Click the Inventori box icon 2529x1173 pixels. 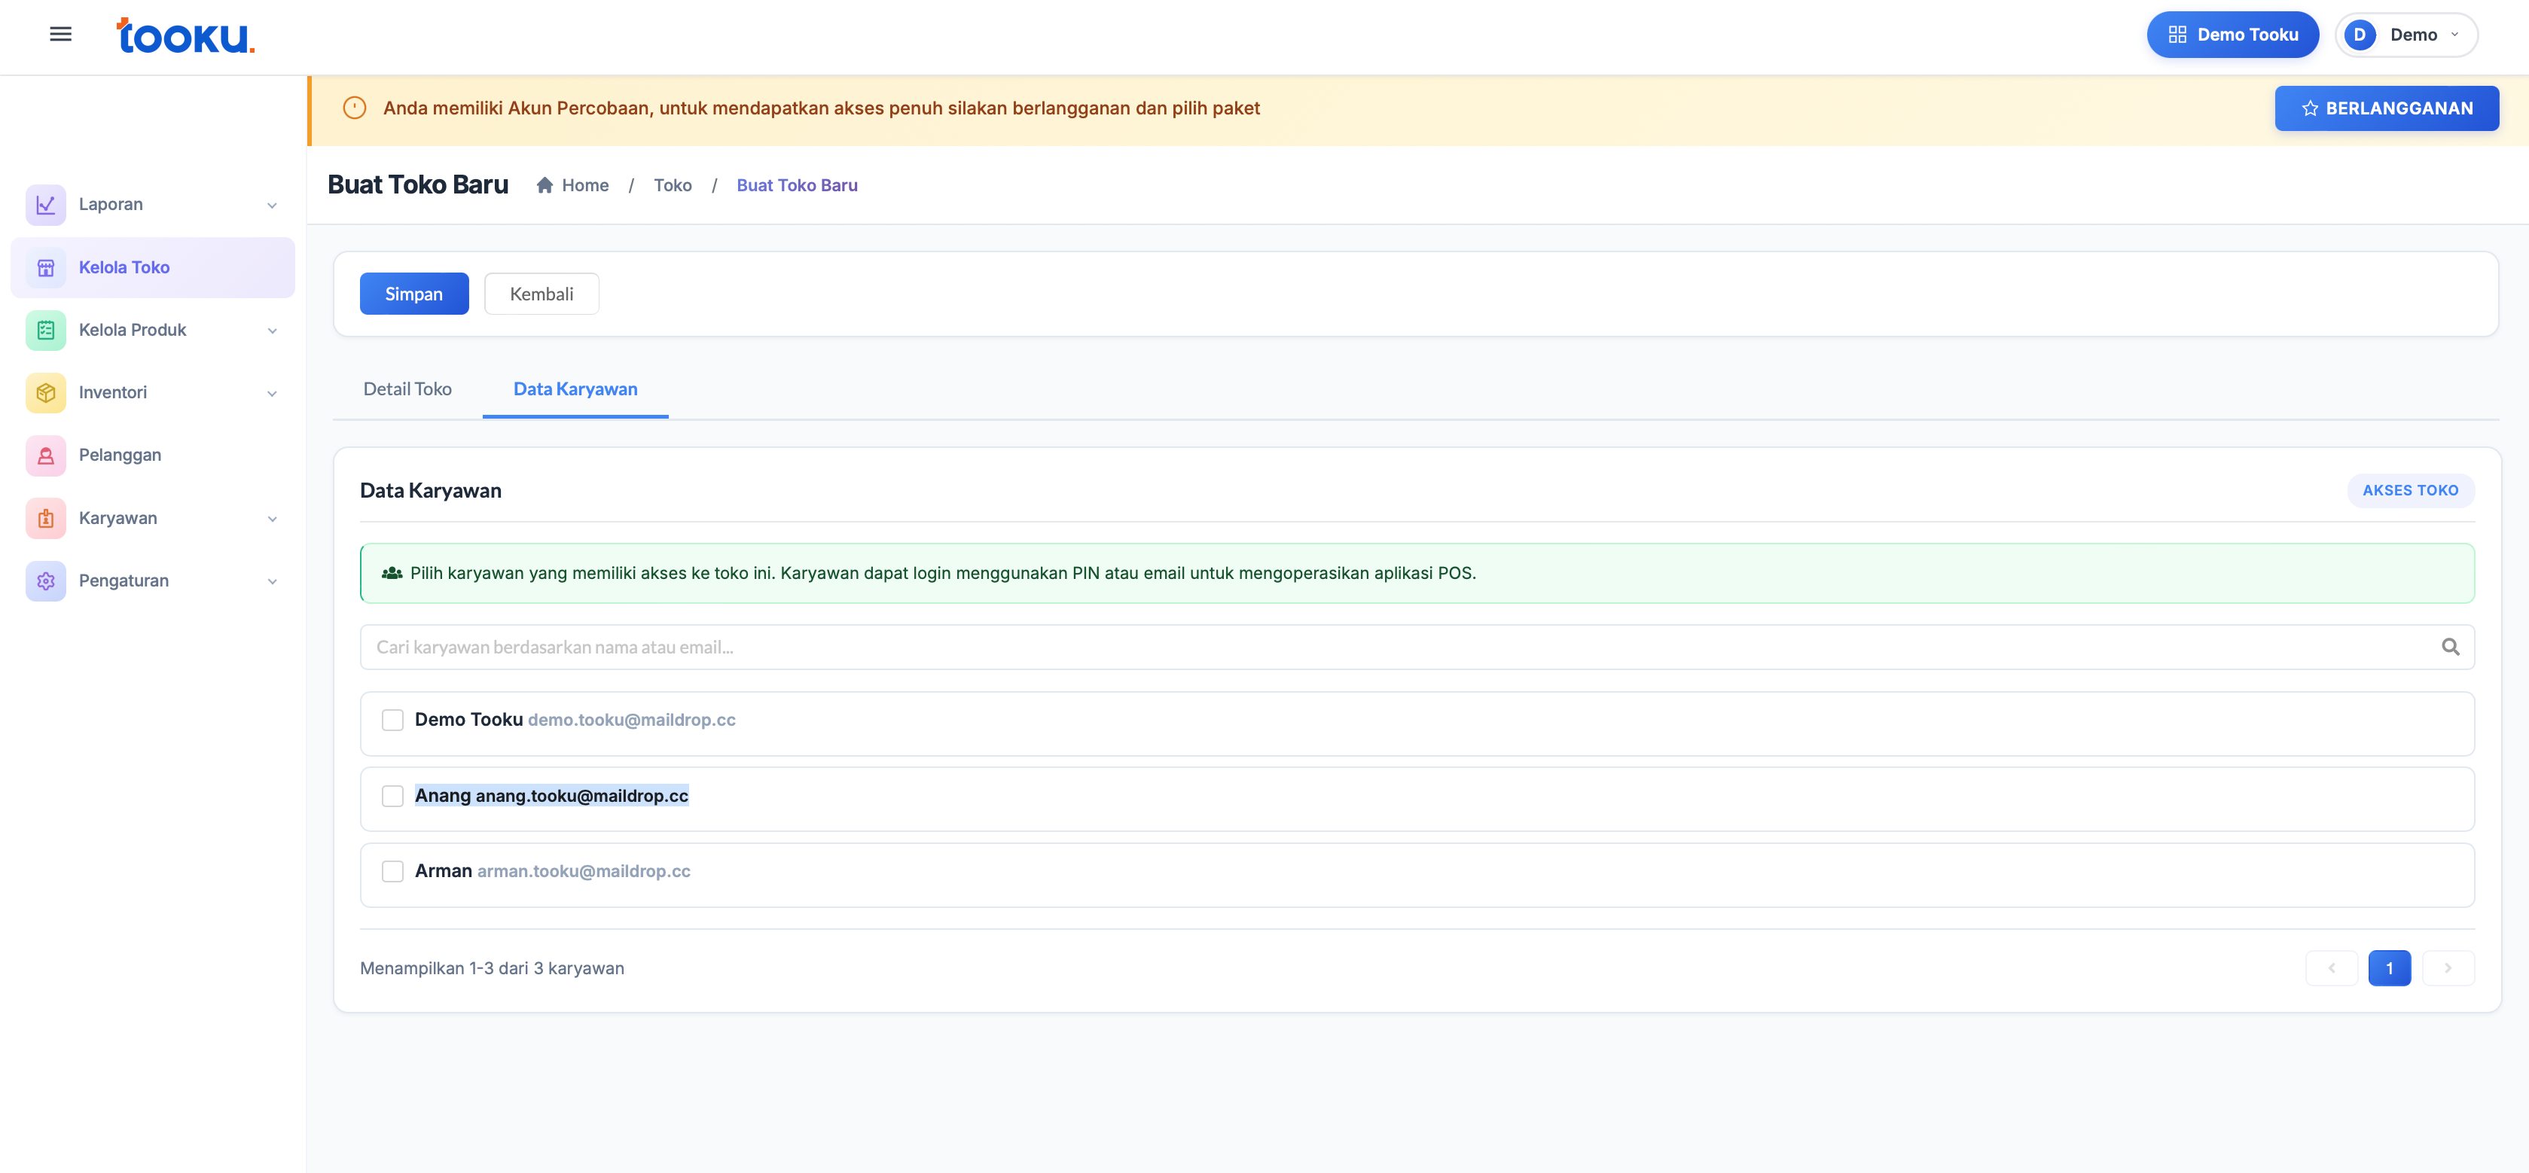click(45, 393)
